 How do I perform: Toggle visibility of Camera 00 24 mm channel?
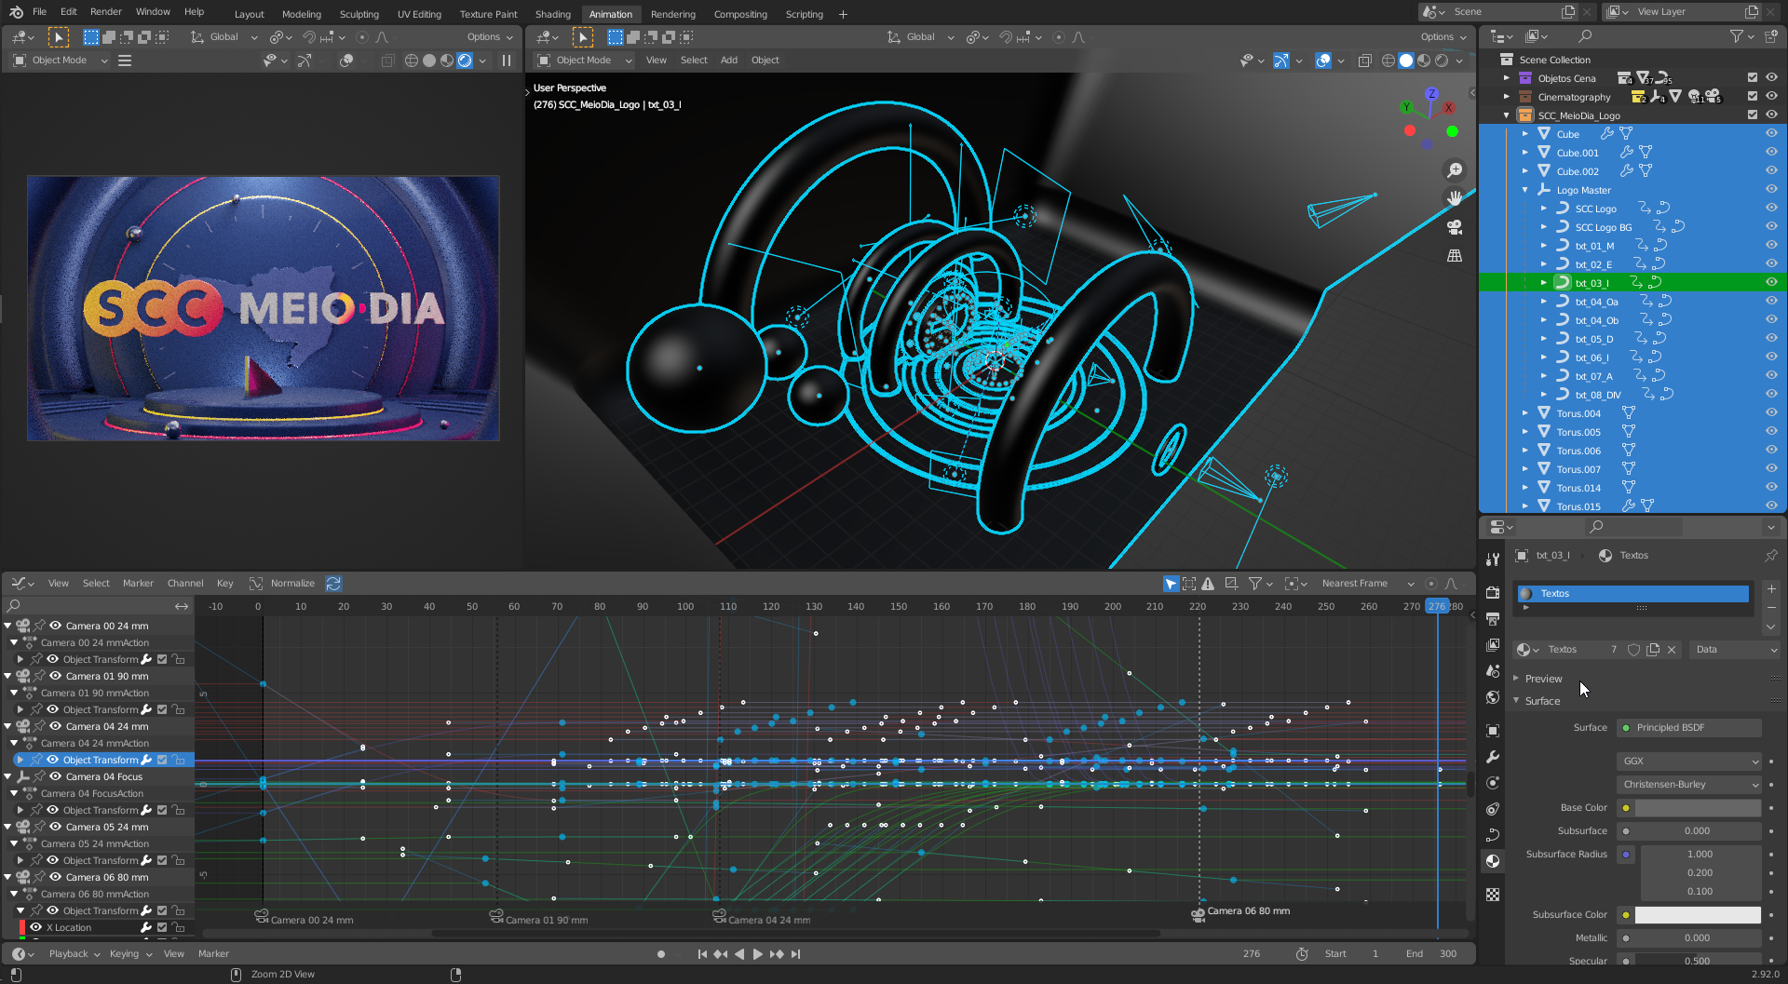56,626
